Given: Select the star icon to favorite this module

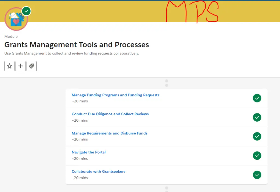Looking at the screenshot, I should click(x=9, y=66).
